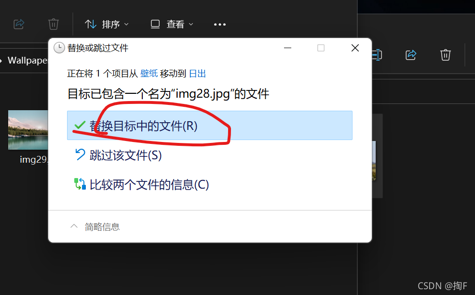Choose Skip this file (跳过该文件)
This screenshot has height=295, width=475.
pos(125,155)
